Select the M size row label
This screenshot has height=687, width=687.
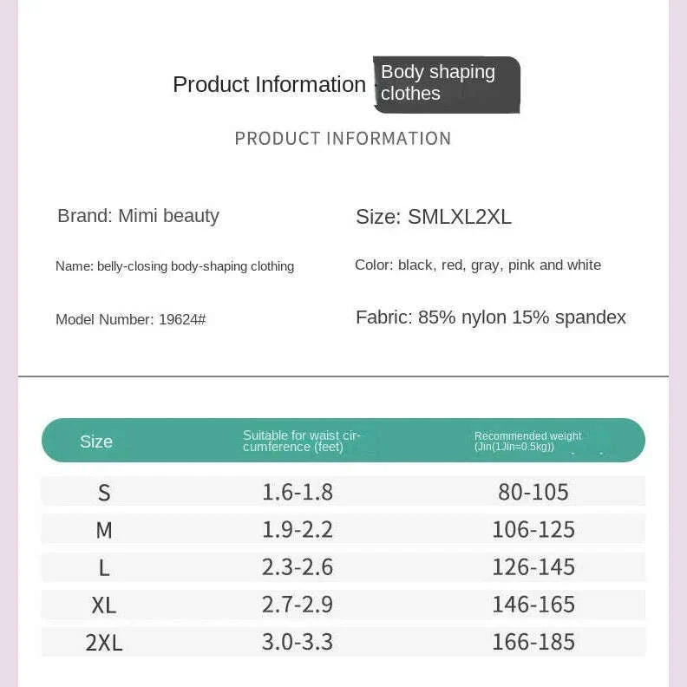point(104,530)
